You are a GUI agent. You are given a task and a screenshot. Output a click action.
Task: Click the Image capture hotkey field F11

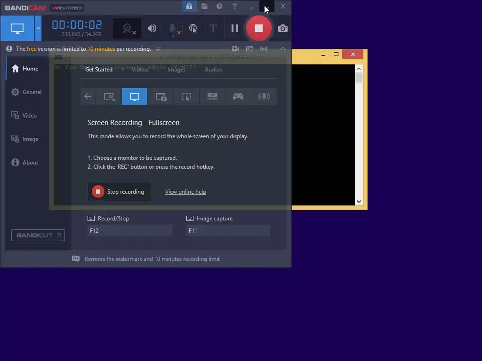[228, 230]
